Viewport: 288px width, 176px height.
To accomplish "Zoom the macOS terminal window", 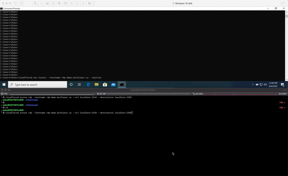I will click(9, 90).
